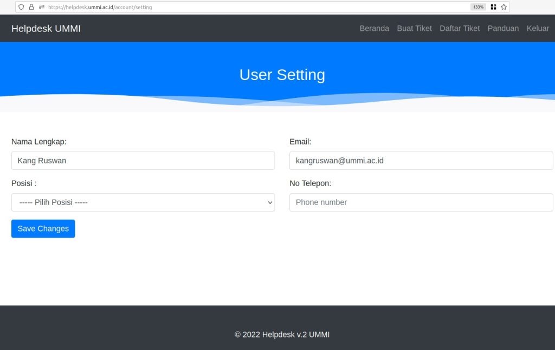Click the Phone number input field
Viewport: 555px width, 350px height.
421,202
